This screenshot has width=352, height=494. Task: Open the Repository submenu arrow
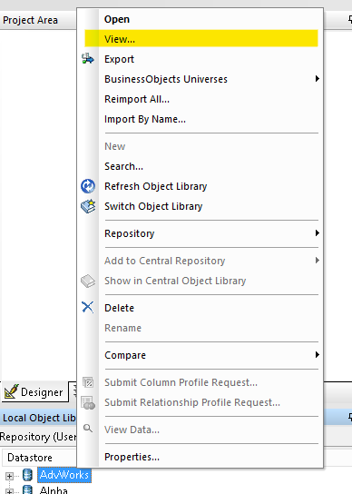click(317, 233)
